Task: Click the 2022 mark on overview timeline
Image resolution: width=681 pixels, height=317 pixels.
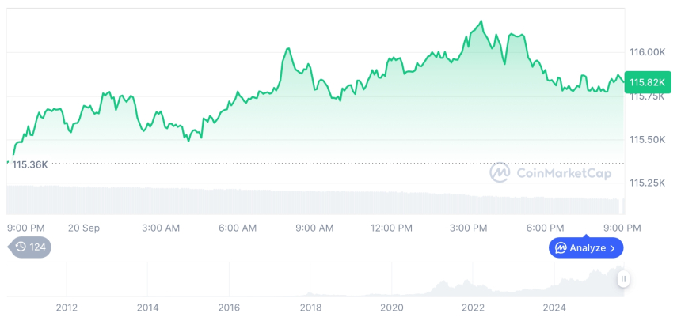Action: 473,308
